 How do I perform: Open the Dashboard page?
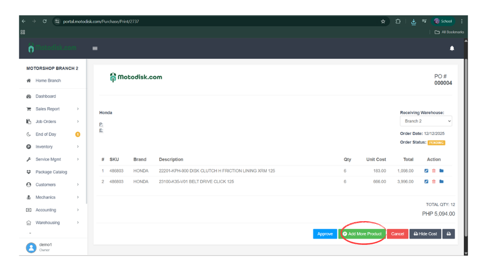point(45,96)
